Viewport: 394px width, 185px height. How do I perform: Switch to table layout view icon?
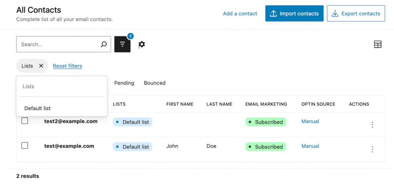point(378,44)
